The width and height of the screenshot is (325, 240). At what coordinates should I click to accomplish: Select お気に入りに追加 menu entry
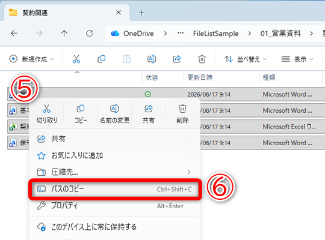pos(114,155)
